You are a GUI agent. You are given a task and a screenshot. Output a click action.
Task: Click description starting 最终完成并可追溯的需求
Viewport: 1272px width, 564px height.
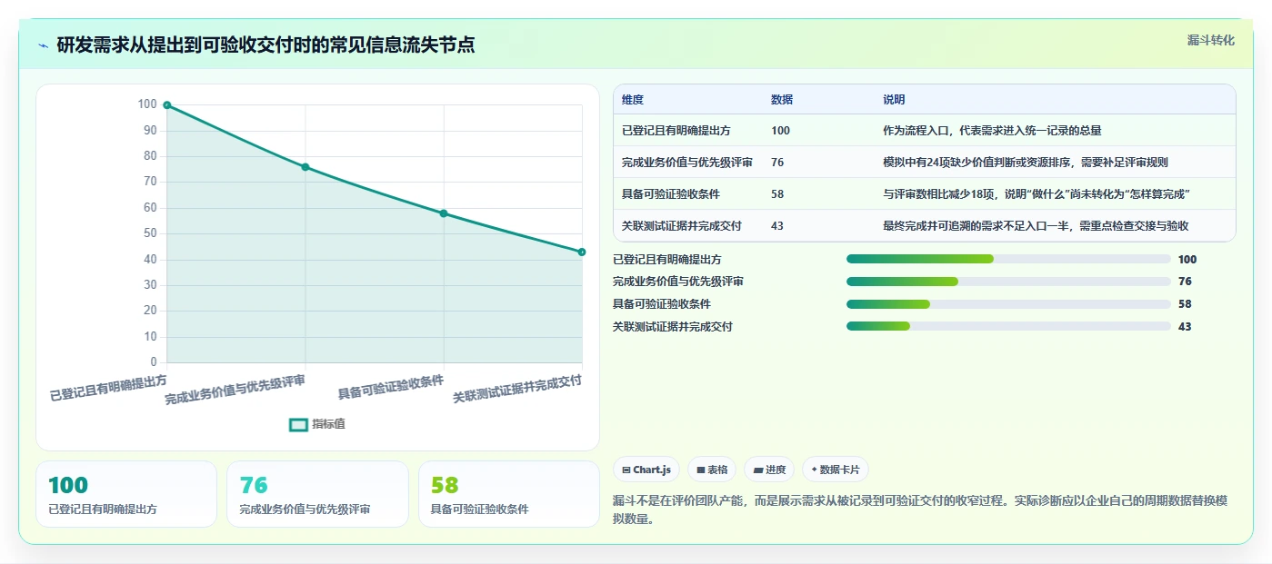tap(1036, 226)
